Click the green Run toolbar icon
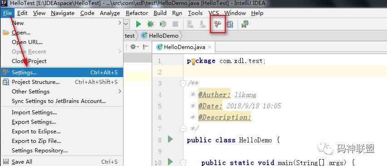Screen dimensions: 387x166 click(139, 24)
